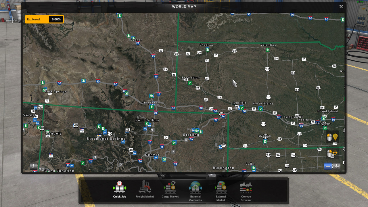
Task: Click the Explored percentage indicator
Action: (44, 19)
